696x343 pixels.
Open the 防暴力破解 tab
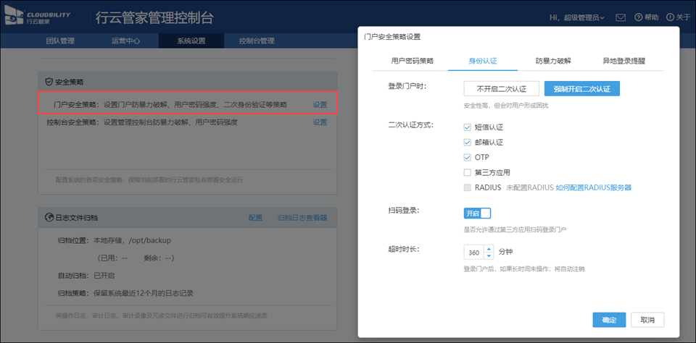pyautogui.click(x=552, y=61)
